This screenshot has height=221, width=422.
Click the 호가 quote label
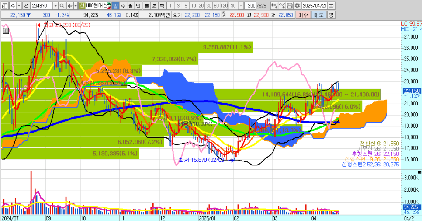click(177, 15)
